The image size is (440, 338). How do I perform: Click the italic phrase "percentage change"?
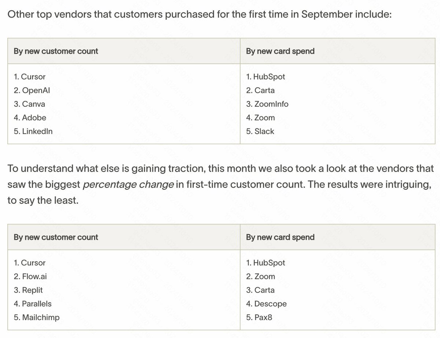128,185
